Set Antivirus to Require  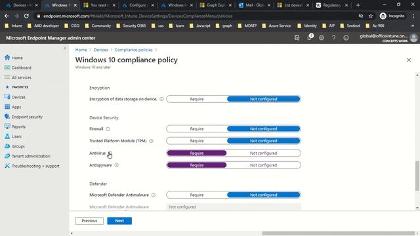197,153
